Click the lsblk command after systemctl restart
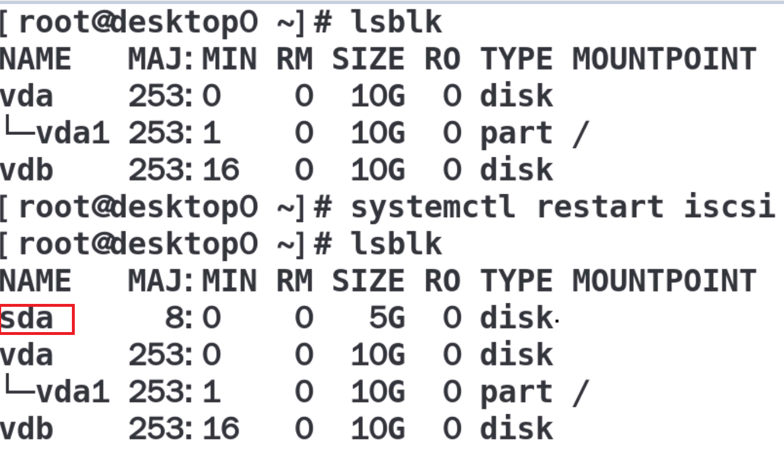This screenshot has height=451, width=784. (x=396, y=245)
